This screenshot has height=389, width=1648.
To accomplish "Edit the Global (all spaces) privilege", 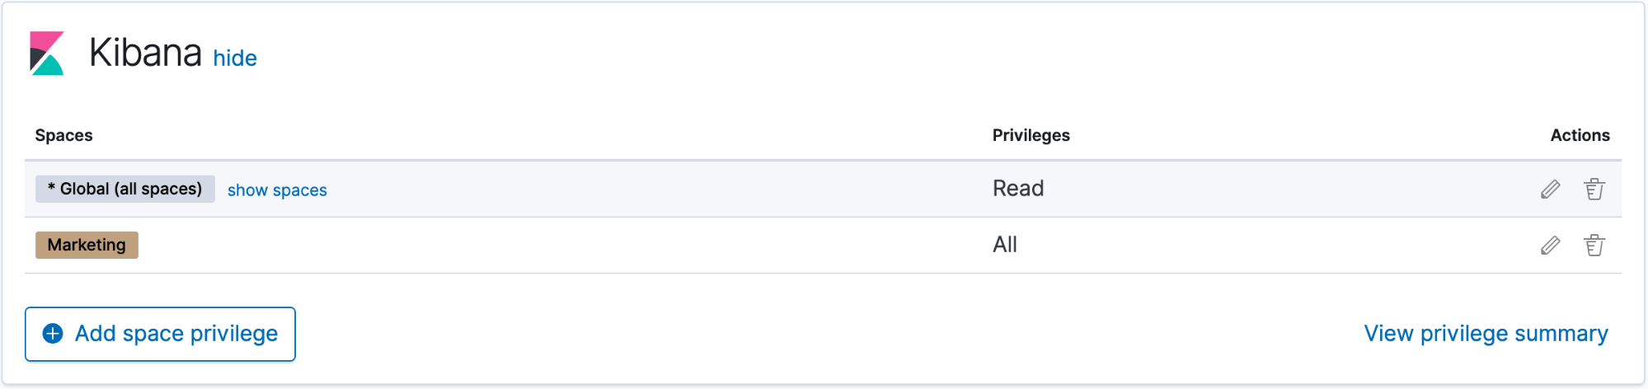I will coord(1550,190).
